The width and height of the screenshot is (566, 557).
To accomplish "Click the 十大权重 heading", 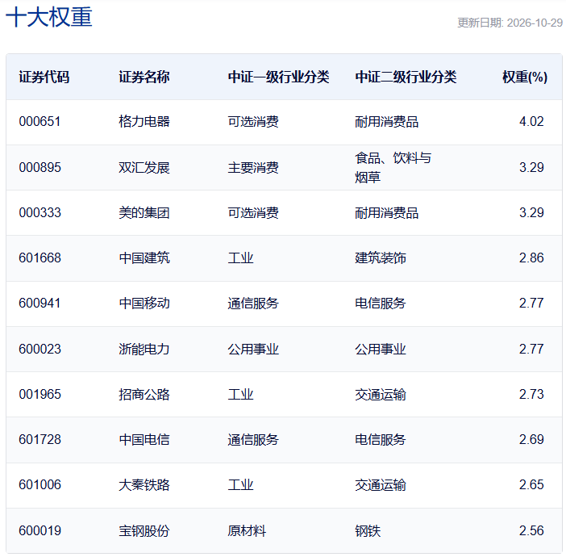I will tap(49, 17).
